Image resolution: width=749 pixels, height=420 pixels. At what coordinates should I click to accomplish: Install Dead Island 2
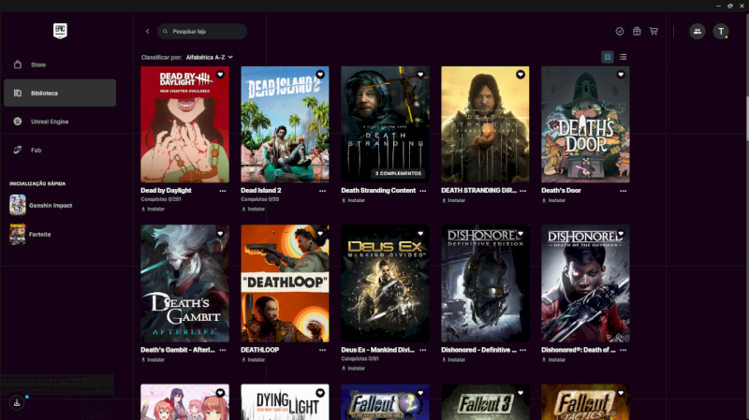point(253,209)
